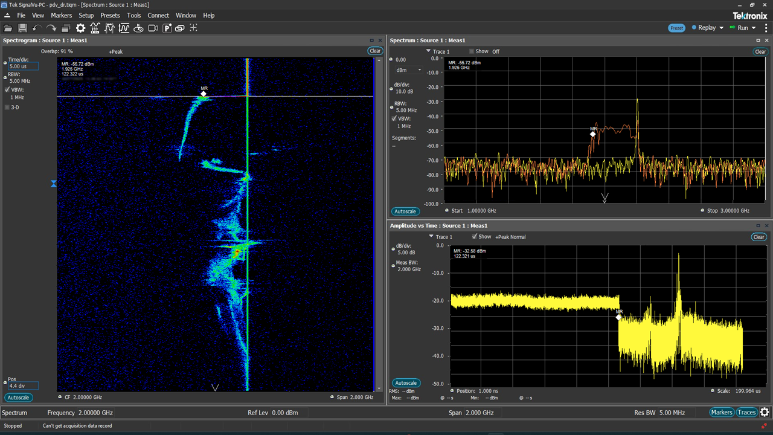
Task: Click the Markers waveform toolbar icon
Action: (109, 28)
